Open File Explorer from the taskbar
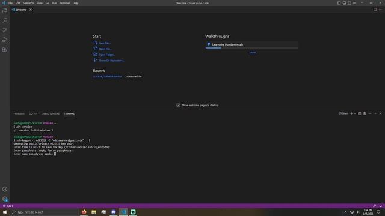The height and width of the screenshot is (216, 385). click(x=94, y=212)
